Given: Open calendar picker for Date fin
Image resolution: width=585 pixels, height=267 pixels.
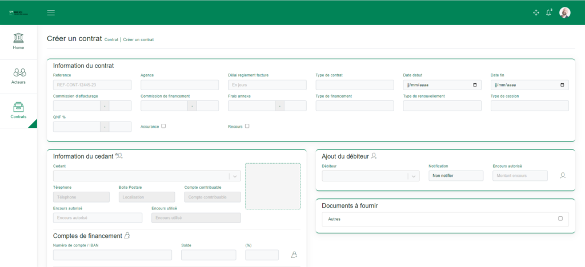Looking at the screenshot, I should tap(562, 85).
